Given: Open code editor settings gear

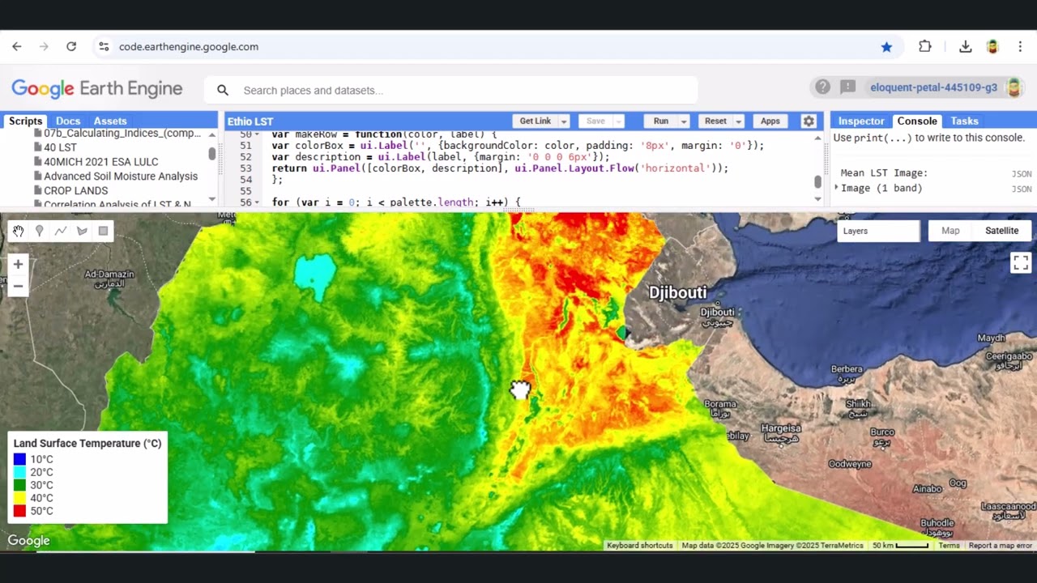Looking at the screenshot, I should (809, 121).
